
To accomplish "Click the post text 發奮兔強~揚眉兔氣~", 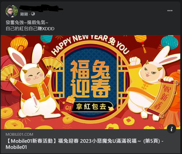I will 27,23.
